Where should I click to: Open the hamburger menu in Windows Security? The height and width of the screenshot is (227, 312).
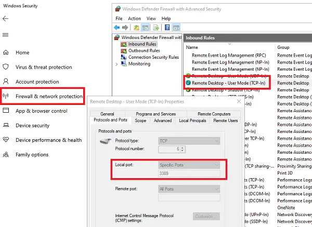pos(5,35)
